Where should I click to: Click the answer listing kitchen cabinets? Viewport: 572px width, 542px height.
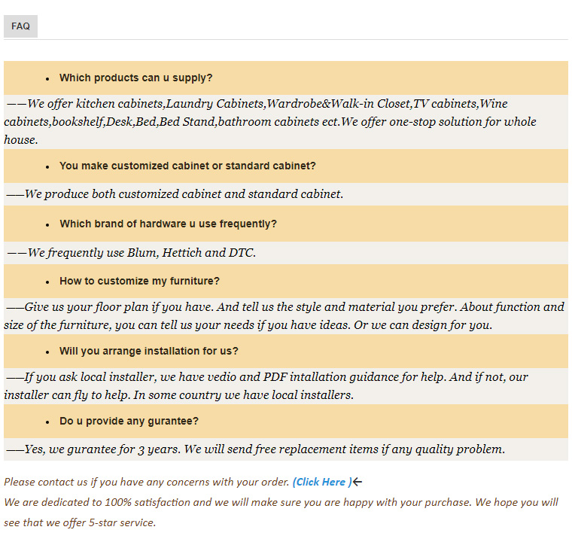tap(270, 121)
